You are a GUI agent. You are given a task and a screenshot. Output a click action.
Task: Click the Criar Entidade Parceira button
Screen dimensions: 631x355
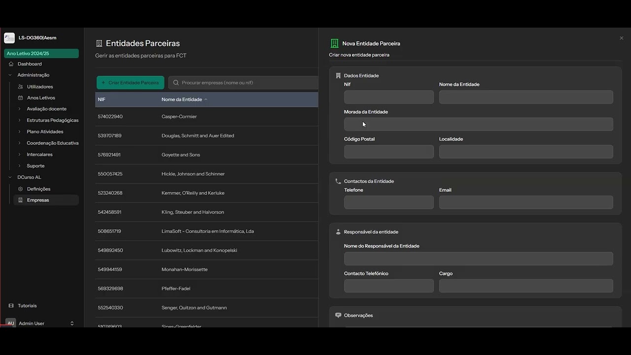click(130, 83)
